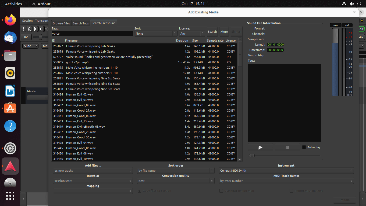Click the punch-in error log icon

click(23, 29)
